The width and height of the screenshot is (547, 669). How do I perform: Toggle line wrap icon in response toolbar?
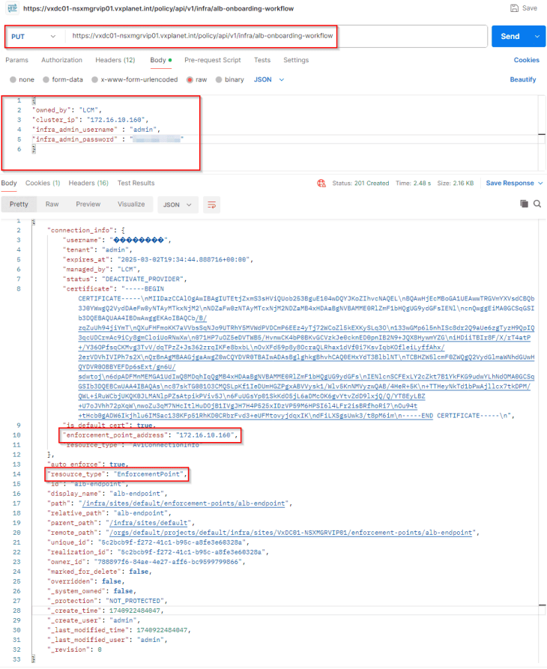click(x=212, y=204)
